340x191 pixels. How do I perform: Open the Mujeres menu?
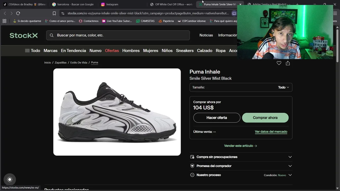pos(151,50)
